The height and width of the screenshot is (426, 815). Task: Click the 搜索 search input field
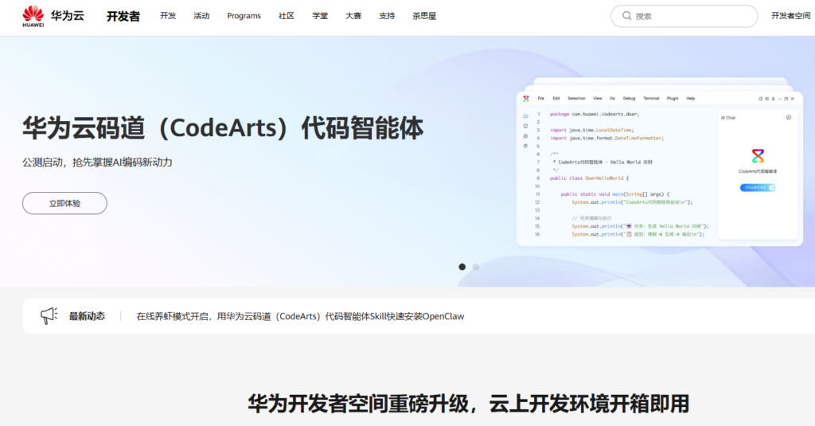pyautogui.click(x=684, y=16)
